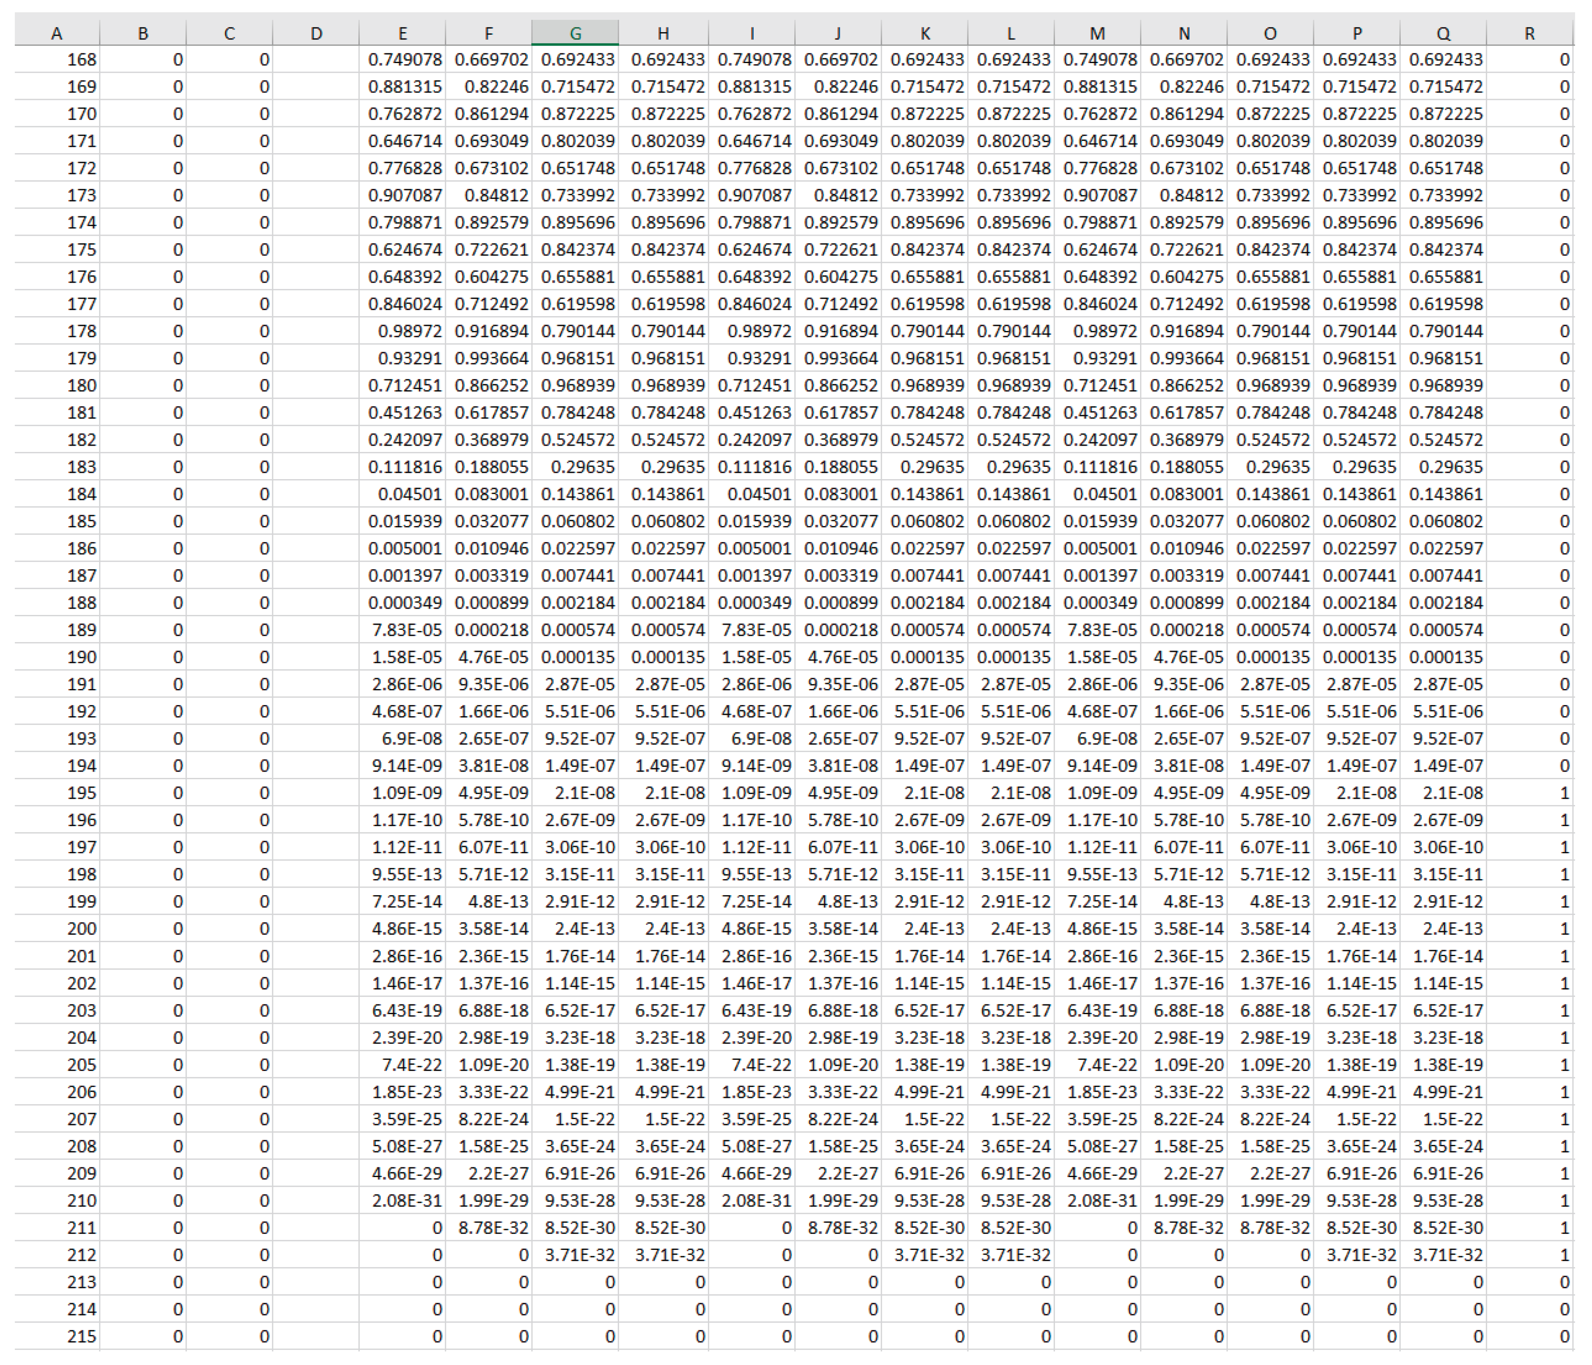This screenshot has width=1592, height=1365.
Task: Click the cell containing 8.78E-32 in column N
Action: [x=1183, y=1227]
